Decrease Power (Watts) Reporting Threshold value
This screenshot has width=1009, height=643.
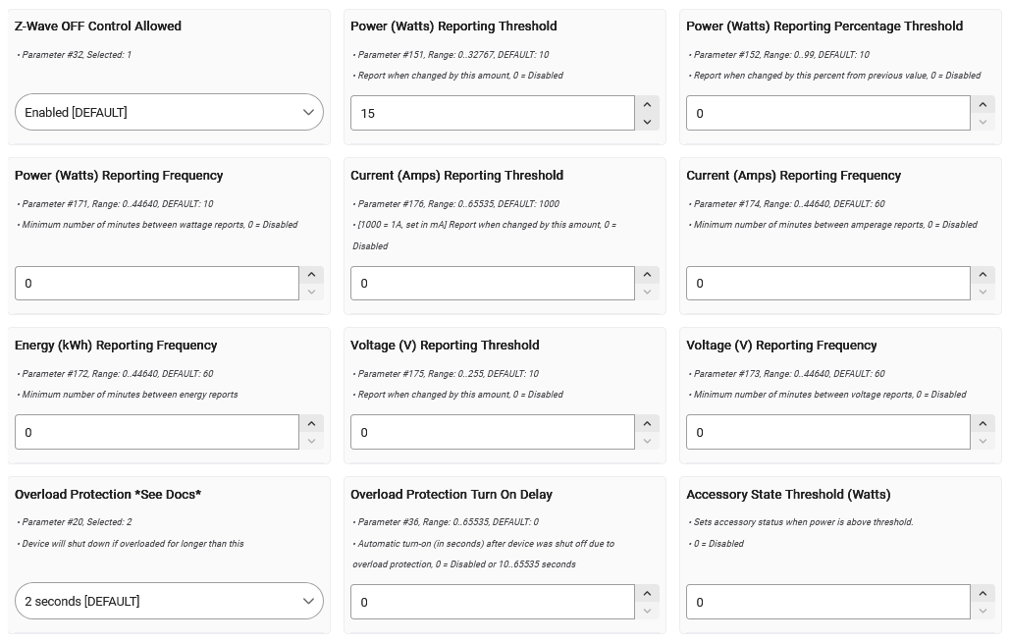pos(647,122)
